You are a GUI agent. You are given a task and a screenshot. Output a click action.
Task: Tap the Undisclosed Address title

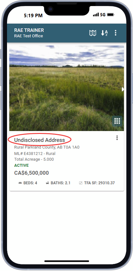[40, 140]
